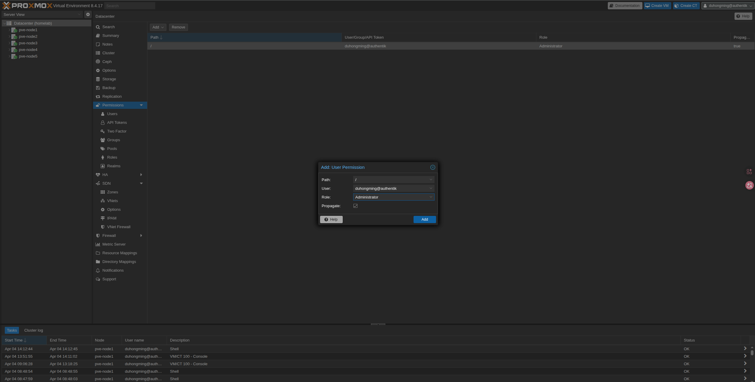Image resolution: width=755 pixels, height=382 pixels.
Task: Open the Two Factor settings entry
Action: (117, 131)
